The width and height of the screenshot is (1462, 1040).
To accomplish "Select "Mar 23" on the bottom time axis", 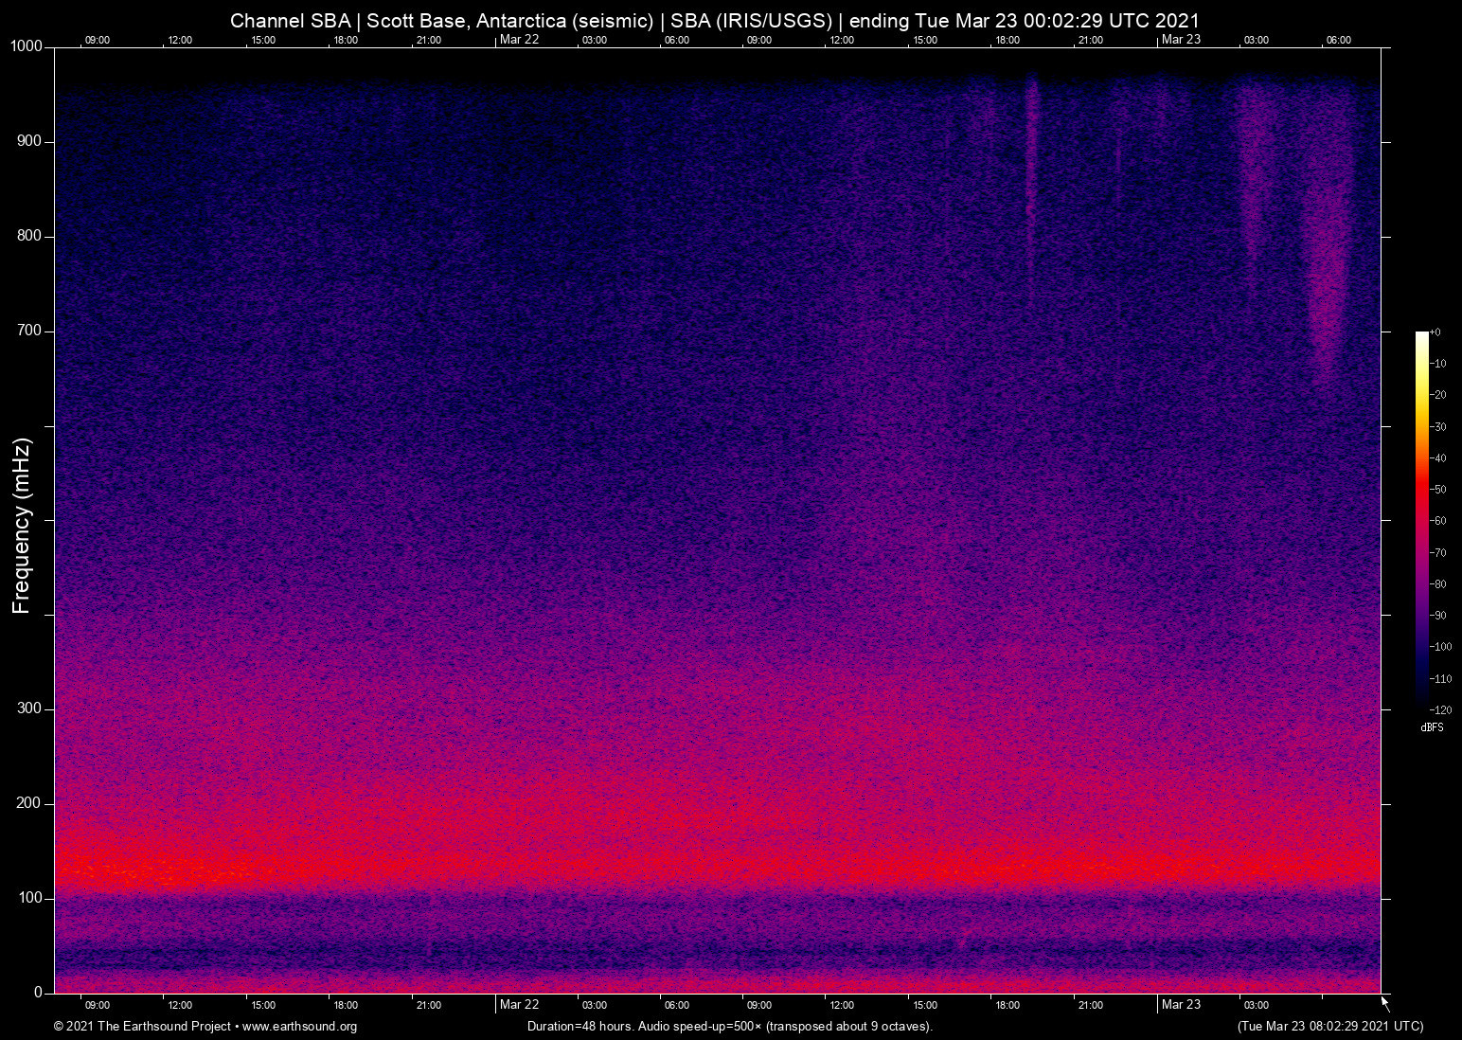I will pyautogui.click(x=1181, y=1004).
